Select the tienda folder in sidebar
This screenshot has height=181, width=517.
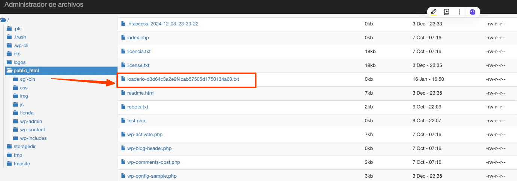tap(27, 113)
